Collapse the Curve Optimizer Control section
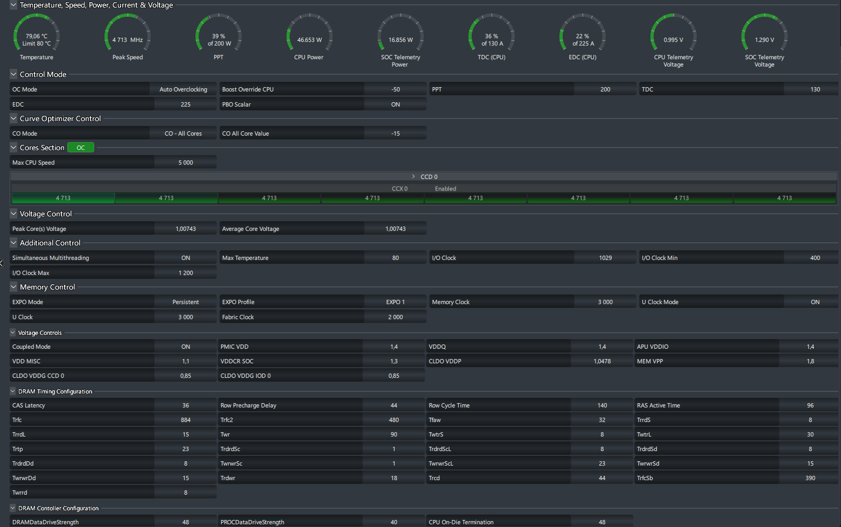 13,118
